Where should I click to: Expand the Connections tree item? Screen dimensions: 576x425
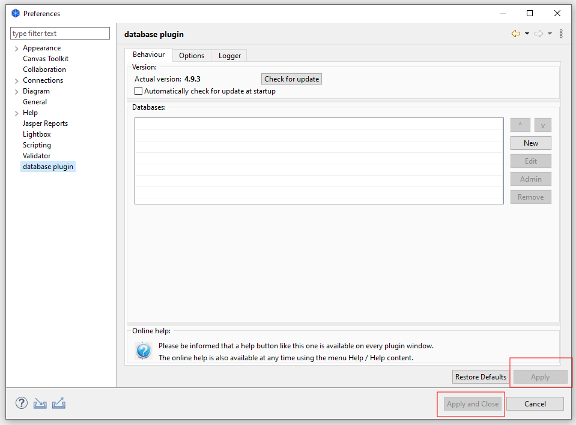[16, 80]
